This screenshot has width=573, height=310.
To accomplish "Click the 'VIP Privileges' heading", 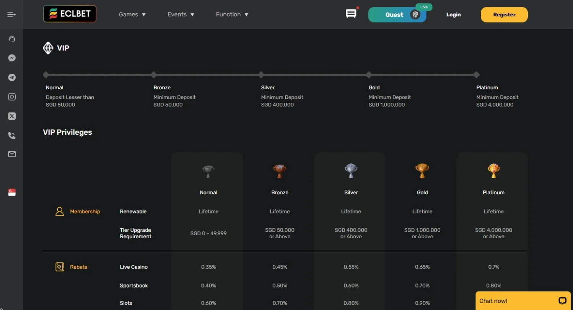I will (67, 132).
